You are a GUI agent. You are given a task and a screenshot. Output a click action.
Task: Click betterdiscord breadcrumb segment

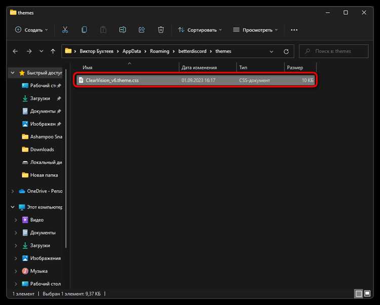coord(193,51)
